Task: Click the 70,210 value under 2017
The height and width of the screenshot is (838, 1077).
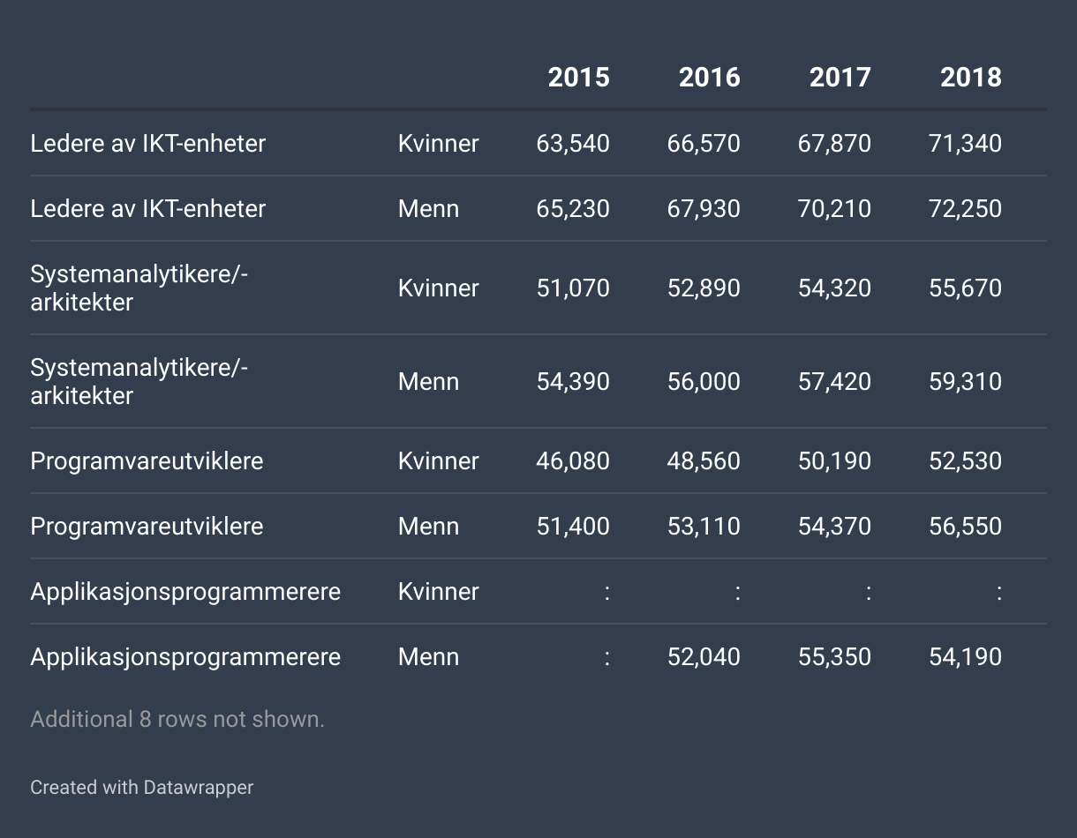Action: (x=834, y=208)
